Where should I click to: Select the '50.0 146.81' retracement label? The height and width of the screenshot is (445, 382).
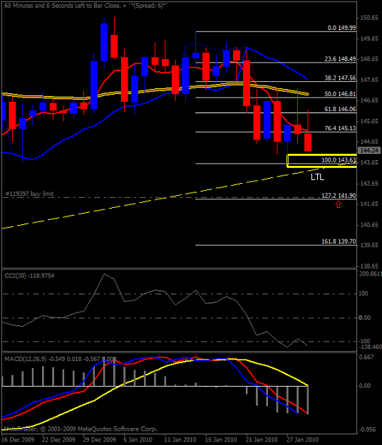pos(340,94)
